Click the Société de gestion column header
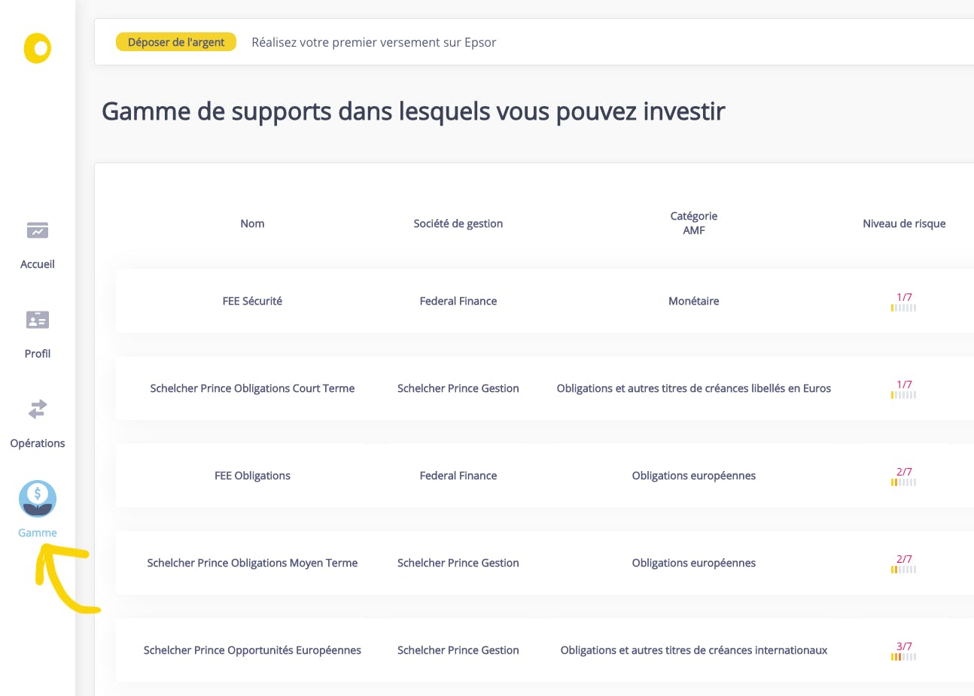Viewport: 974px width, 696px height. (458, 223)
